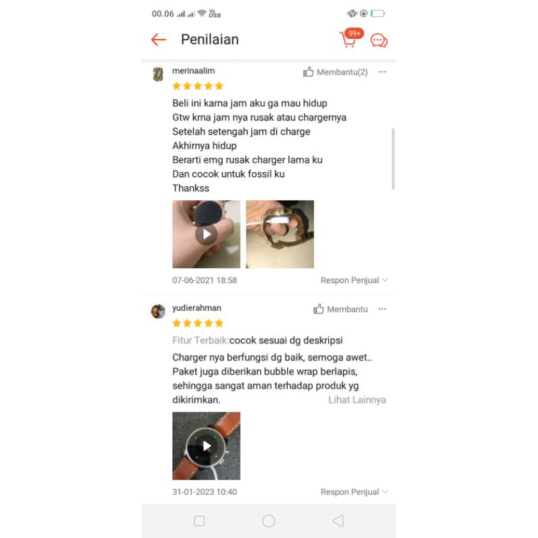
Task: Play merinaalim's review video
Action: 206,234
